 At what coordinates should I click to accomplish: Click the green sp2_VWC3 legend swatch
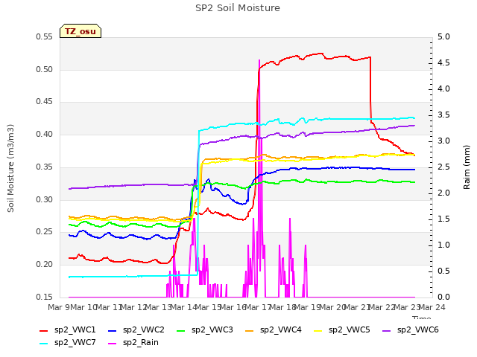181,330
